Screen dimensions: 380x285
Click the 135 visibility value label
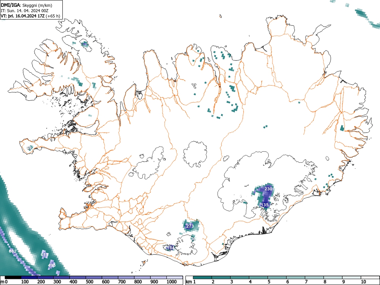click(264, 205)
